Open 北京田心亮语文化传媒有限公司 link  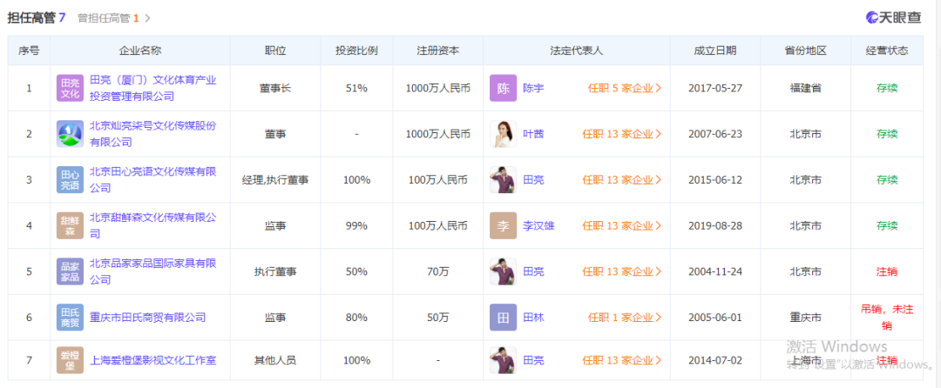pyautogui.click(x=153, y=179)
